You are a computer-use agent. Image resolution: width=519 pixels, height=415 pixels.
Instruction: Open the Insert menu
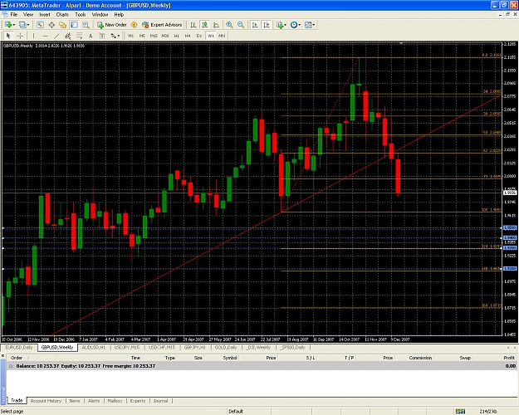click(44, 15)
